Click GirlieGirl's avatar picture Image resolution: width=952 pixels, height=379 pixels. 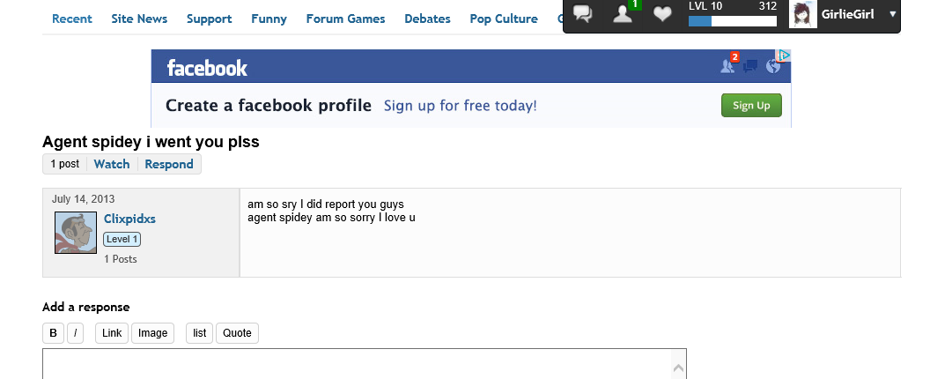coord(802,14)
